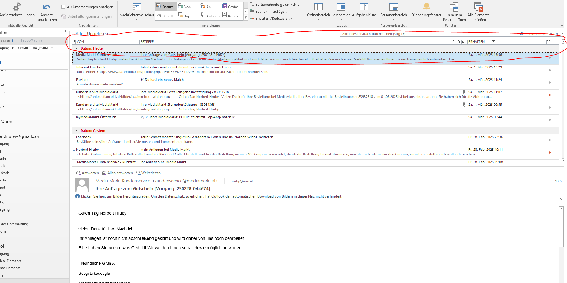Arrange messages by An
This screenshot has height=283, width=567.
(x=206, y=7)
